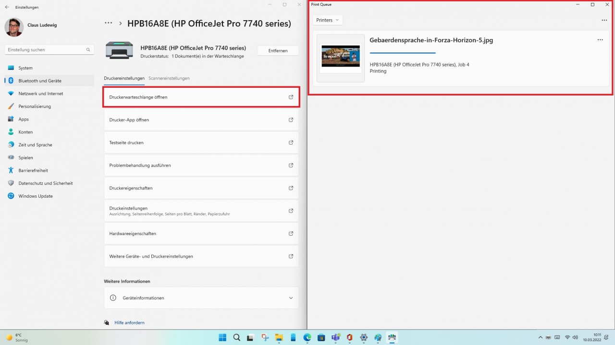Click the Entfernen button for the printer
This screenshot has height=345, width=615.
pyautogui.click(x=278, y=50)
